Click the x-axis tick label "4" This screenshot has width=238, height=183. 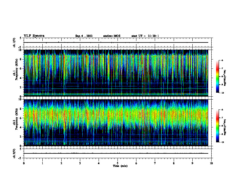pos(99,163)
